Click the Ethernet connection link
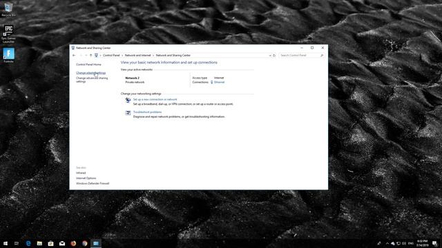 pos(219,82)
